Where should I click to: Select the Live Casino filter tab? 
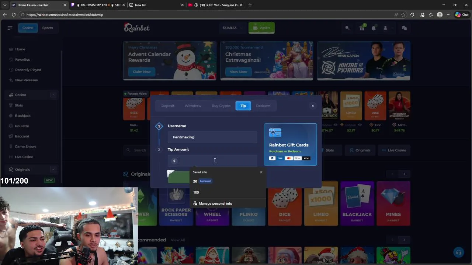pos(394,150)
